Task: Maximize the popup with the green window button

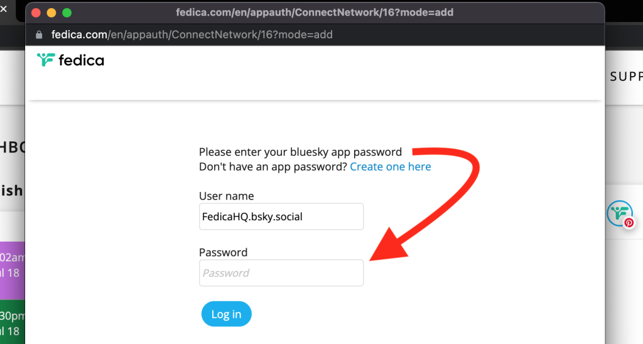Action: click(x=67, y=13)
